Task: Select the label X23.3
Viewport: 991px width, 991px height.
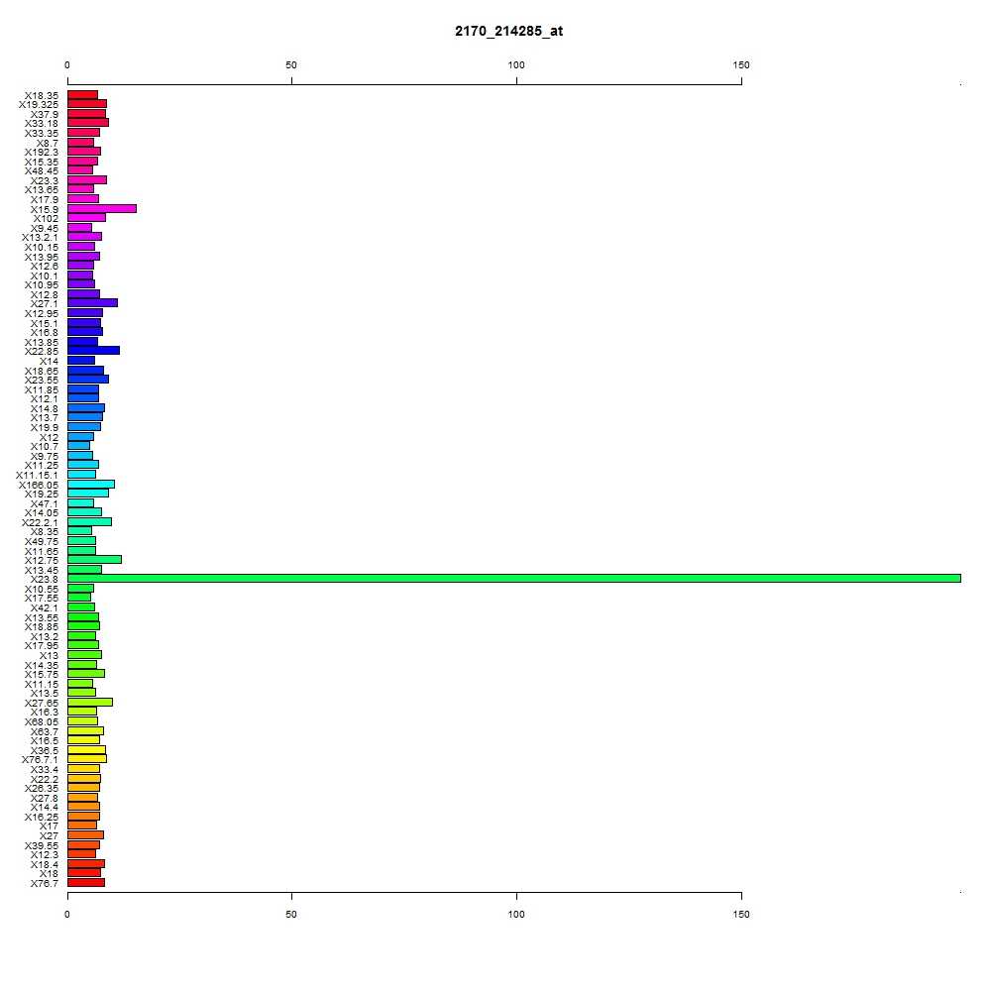Action: 45,181
